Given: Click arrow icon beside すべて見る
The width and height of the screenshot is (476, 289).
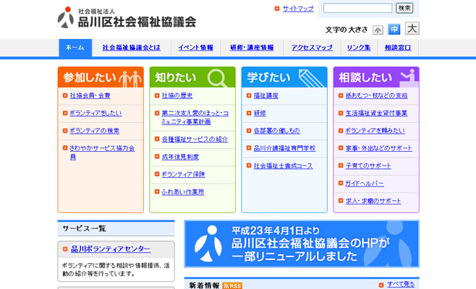Looking at the screenshot, I should (381, 285).
